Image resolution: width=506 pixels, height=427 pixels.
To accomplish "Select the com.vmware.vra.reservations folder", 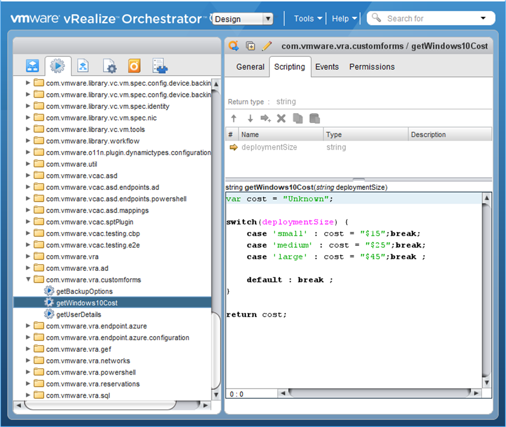I will [93, 384].
